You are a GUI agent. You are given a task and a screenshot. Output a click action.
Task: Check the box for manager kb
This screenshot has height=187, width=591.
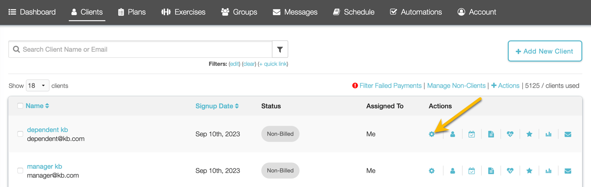[20, 171]
